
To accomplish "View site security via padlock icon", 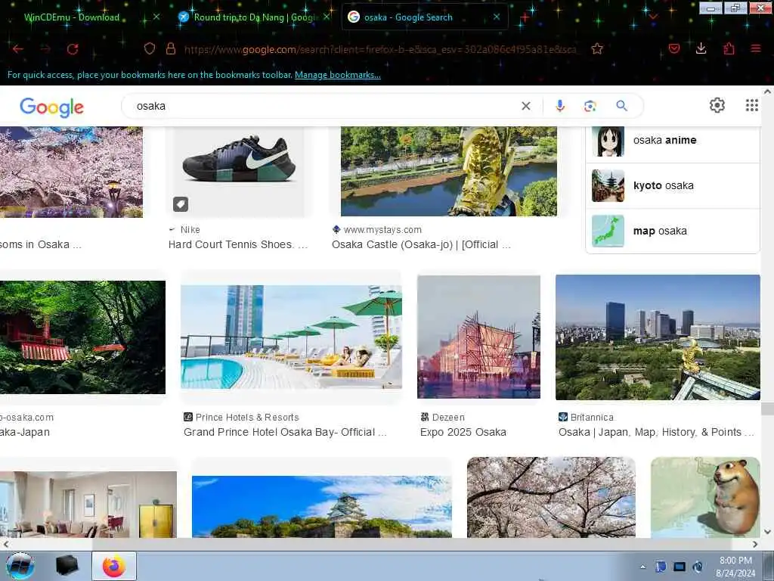I will pos(171,48).
